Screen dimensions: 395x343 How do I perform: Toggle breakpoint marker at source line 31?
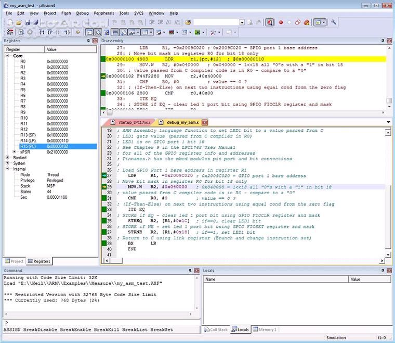click(104, 198)
